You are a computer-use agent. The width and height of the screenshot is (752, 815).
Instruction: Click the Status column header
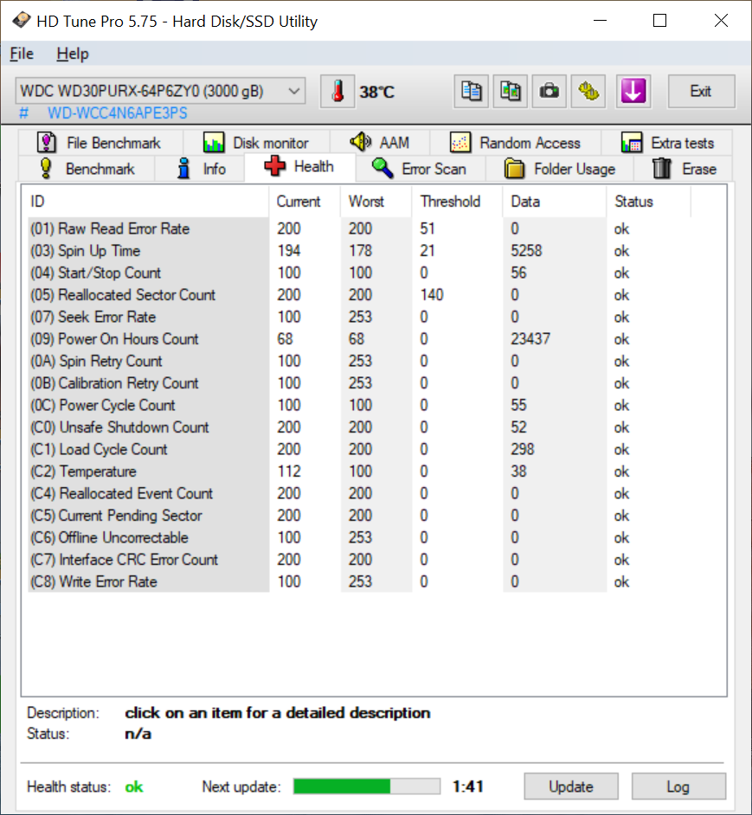tap(648, 202)
